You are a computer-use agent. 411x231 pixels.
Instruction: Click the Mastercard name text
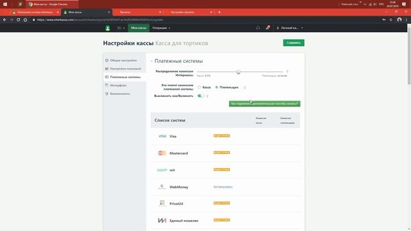[179, 153]
